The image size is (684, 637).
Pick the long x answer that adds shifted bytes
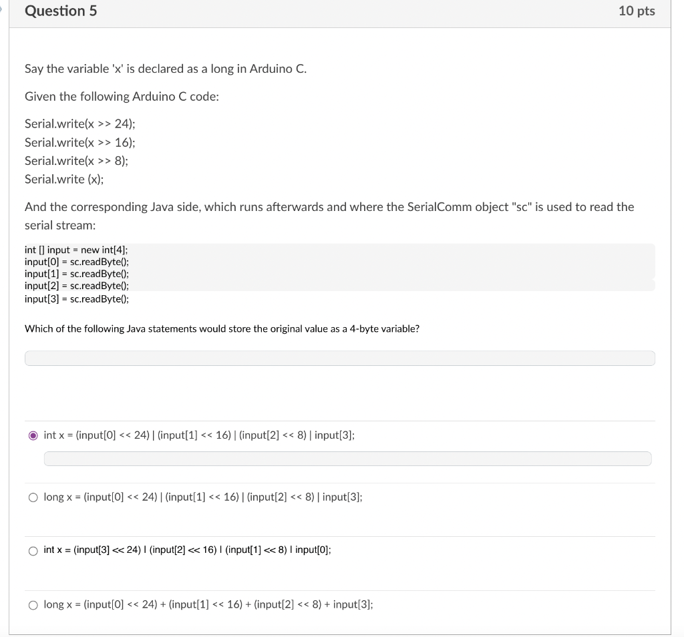click(x=32, y=604)
